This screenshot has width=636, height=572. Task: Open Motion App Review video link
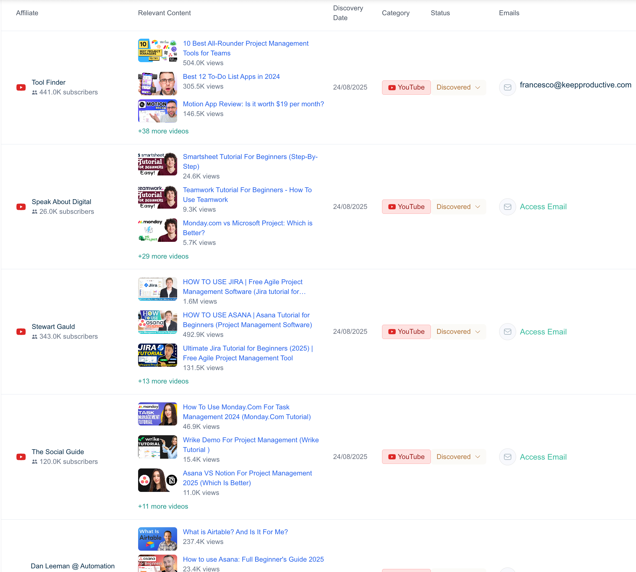pos(253,104)
